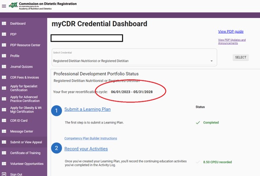This screenshot has width=260, height=176.
Task: Click the icon beside CDR ID Card
Action: [4, 121]
